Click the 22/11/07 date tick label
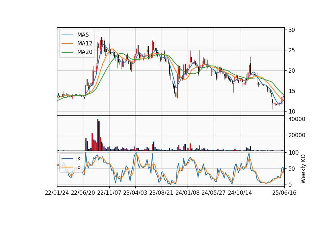The image size is (316, 227). 109,193
